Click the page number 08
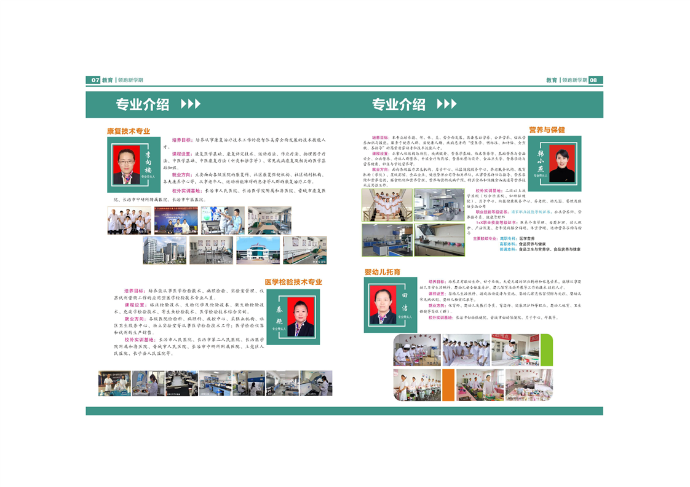This screenshot has width=690, height=487. pyautogui.click(x=593, y=80)
